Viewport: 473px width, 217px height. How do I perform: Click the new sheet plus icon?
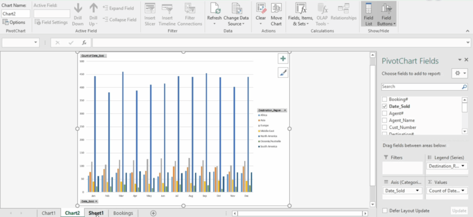point(153,213)
